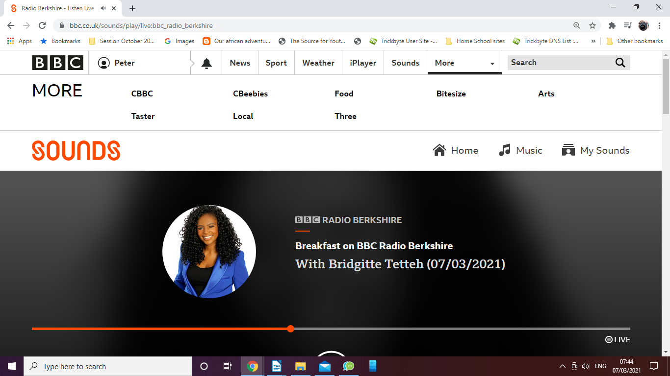Mute tab via speaker icon
This screenshot has width=670, height=376.
103,8
